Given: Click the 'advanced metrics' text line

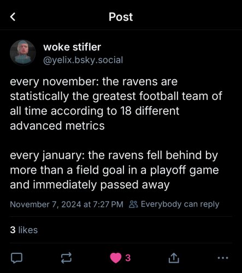Looking at the screenshot, I should point(57,126).
